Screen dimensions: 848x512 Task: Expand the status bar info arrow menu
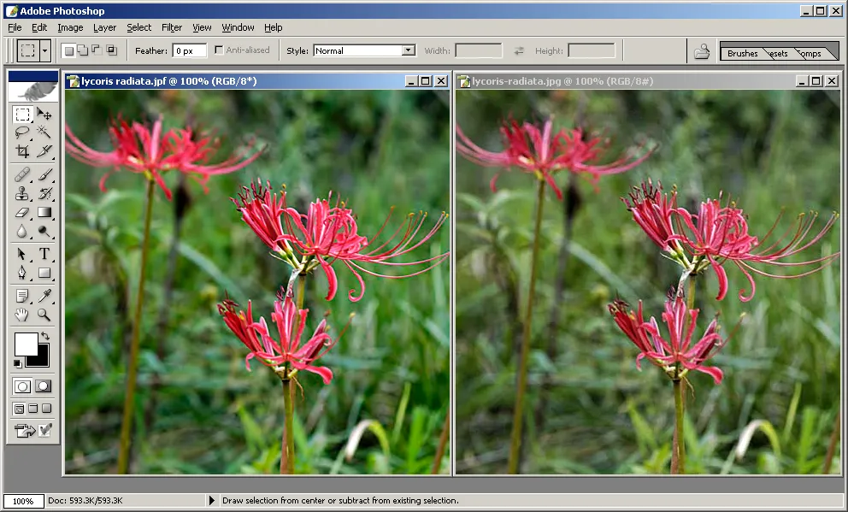(x=212, y=501)
